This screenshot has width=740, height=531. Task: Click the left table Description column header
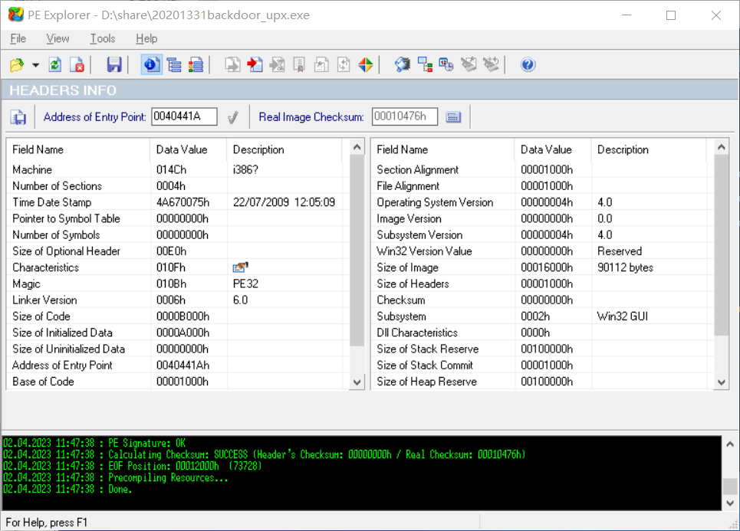coord(284,149)
